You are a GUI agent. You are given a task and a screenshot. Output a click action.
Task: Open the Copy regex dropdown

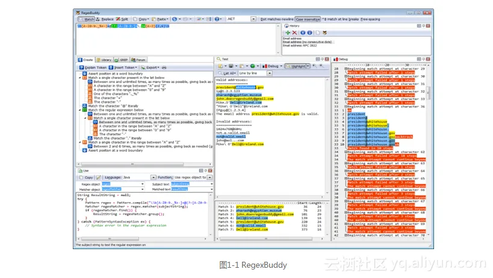coord(141,19)
